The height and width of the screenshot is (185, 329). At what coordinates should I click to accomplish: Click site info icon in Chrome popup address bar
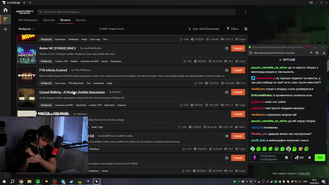pos(251,53)
